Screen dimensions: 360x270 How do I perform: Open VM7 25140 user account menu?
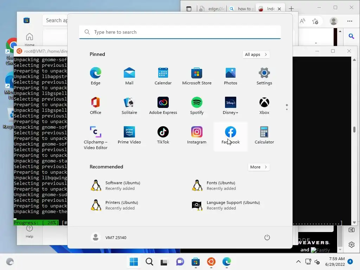[109, 237]
